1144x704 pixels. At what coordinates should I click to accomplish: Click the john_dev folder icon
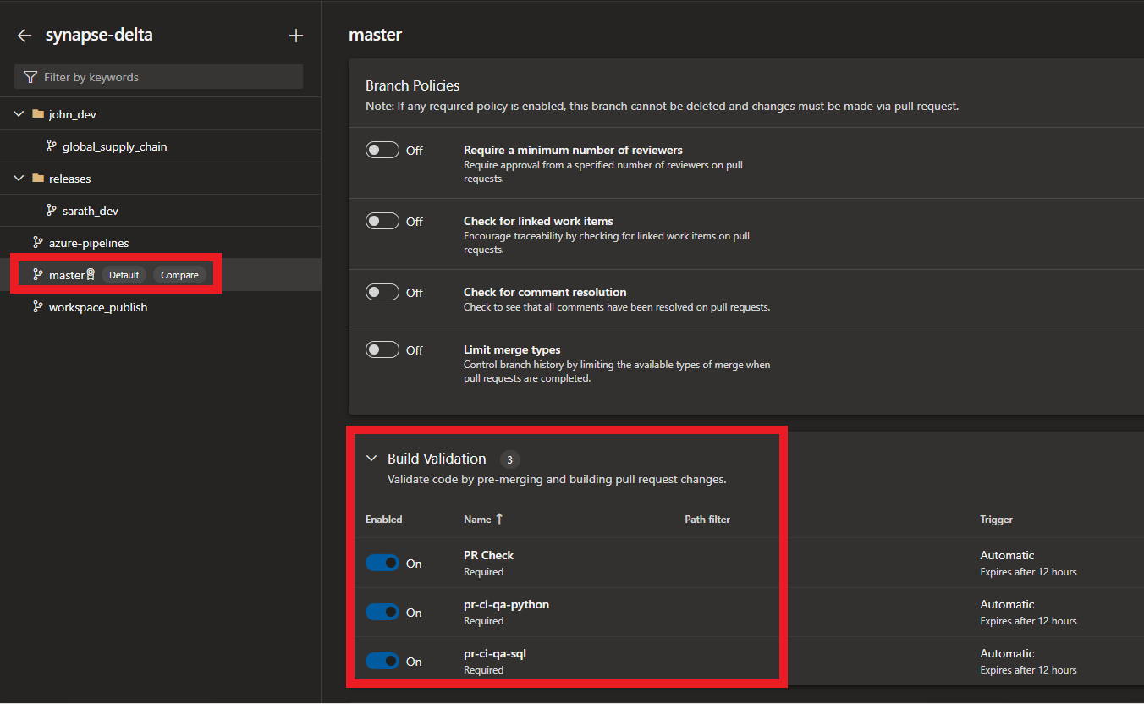[37, 113]
